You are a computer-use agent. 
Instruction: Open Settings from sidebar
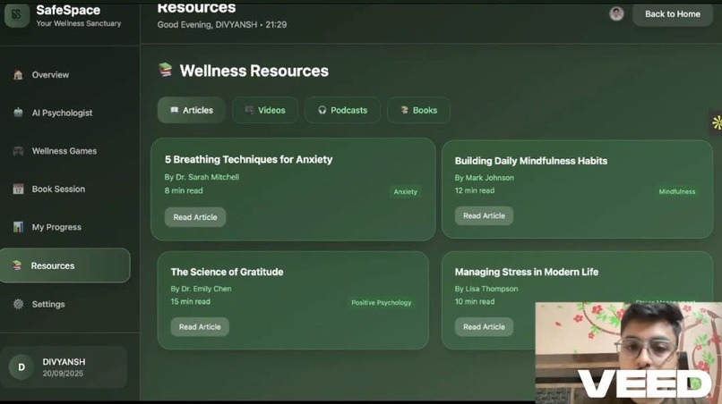click(x=48, y=304)
